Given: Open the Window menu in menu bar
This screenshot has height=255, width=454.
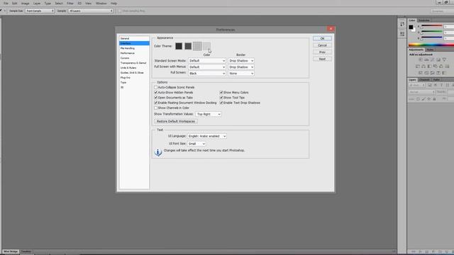Looking at the screenshot, I should point(101,4).
